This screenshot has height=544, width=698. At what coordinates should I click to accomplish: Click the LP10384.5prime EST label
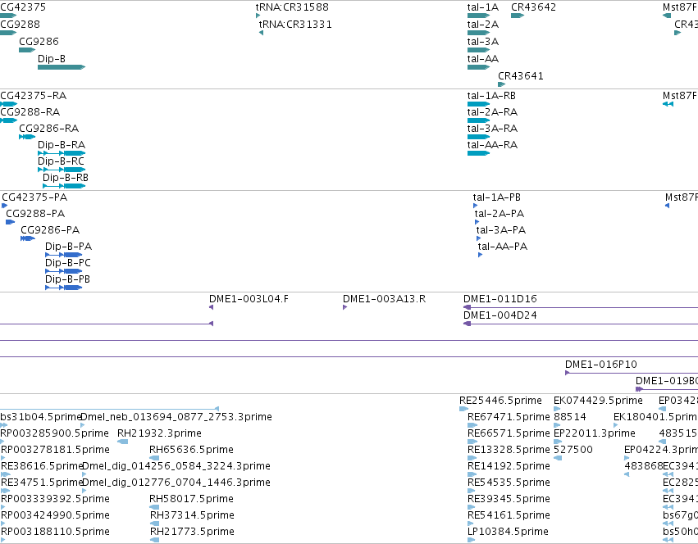click(x=508, y=533)
